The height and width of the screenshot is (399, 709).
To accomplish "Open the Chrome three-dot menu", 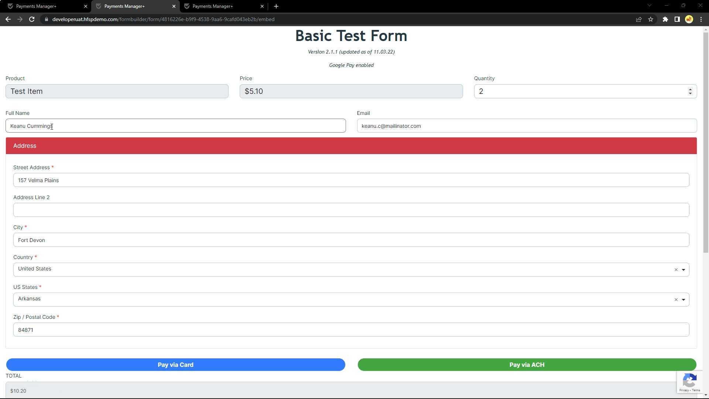I will click(701, 19).
